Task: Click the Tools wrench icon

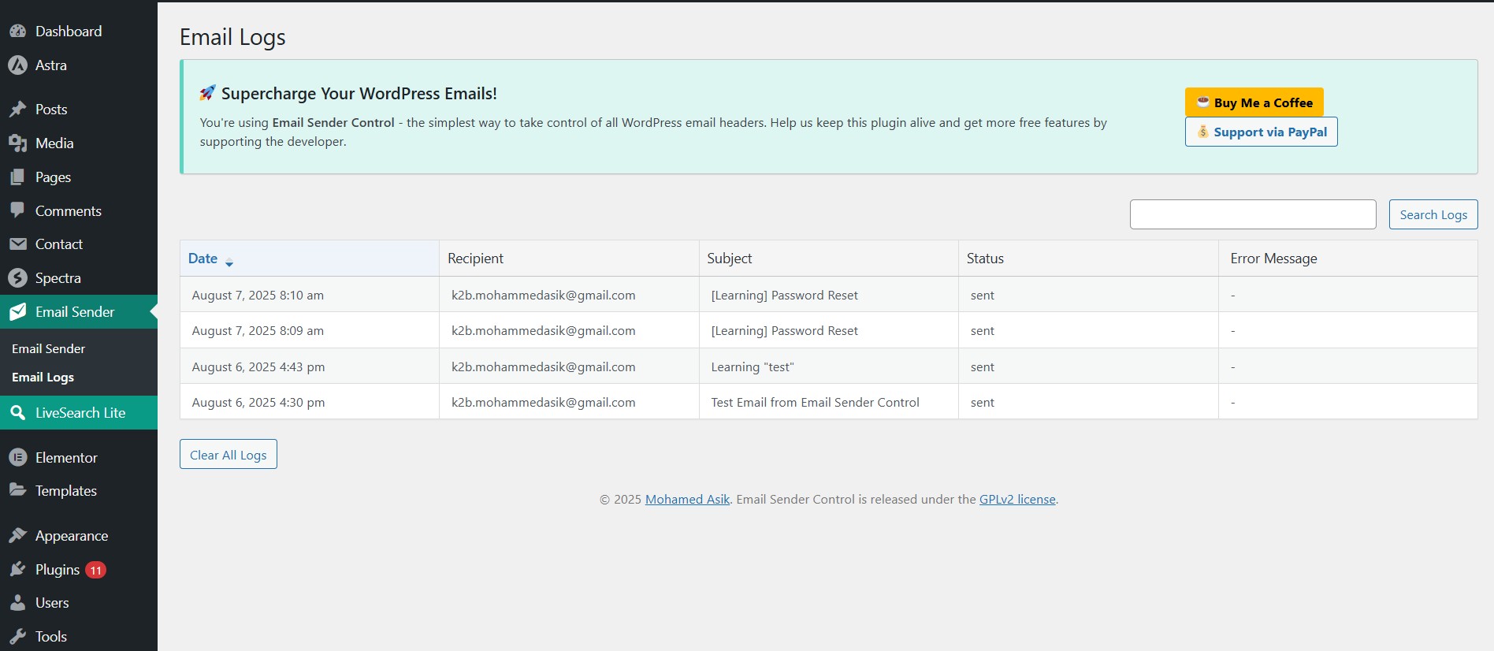Action: 17,637
